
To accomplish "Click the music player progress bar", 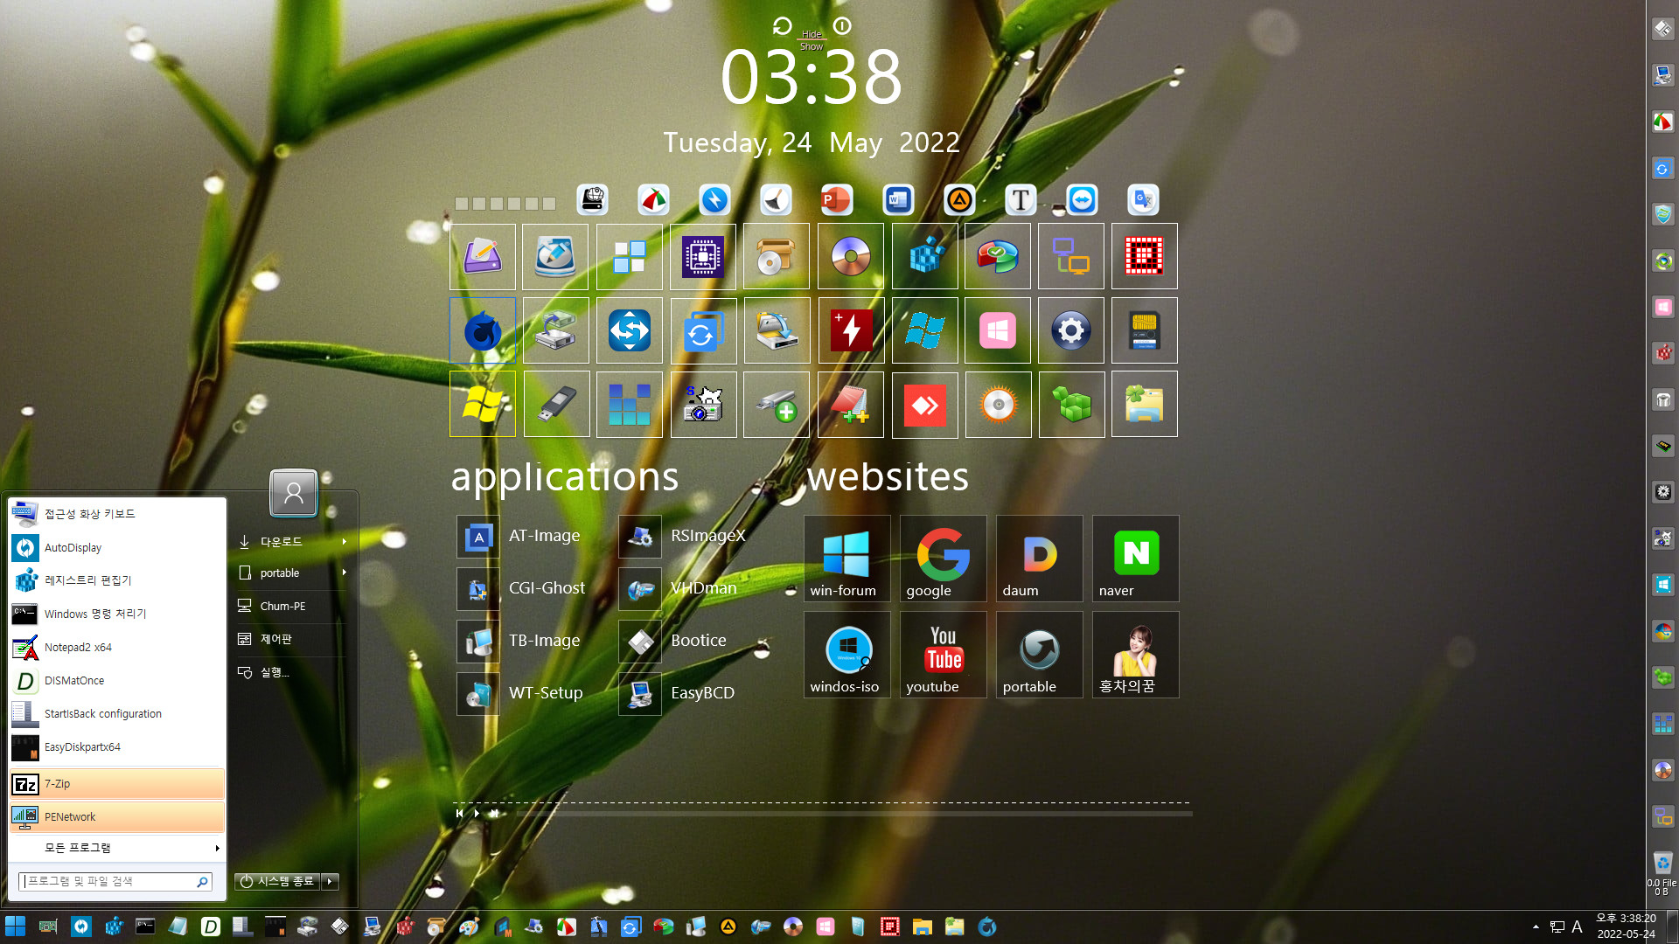I will pos(855,814).
